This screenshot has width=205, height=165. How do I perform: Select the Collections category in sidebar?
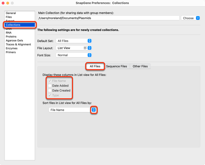click(20, 25)
